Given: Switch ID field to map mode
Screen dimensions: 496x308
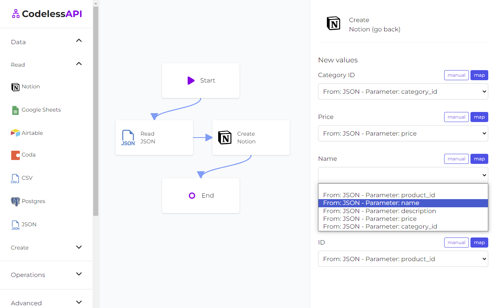Looking at the screenshot, I should 479,243.
